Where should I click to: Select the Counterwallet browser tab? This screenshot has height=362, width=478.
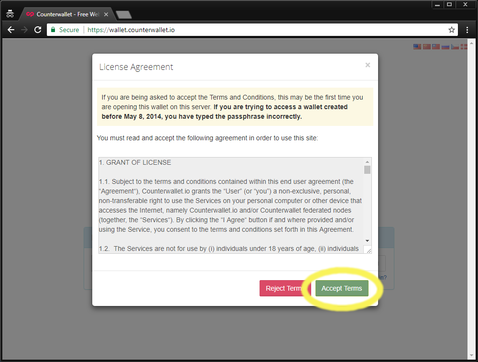(x=67, y=14)
